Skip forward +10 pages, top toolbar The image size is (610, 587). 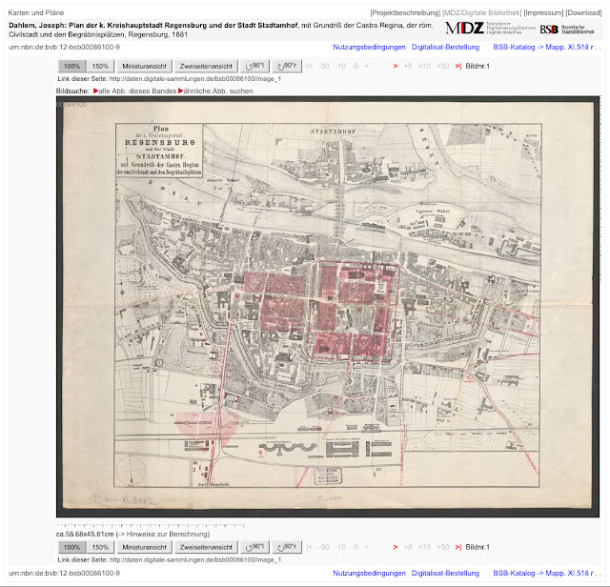coord(424,66)
